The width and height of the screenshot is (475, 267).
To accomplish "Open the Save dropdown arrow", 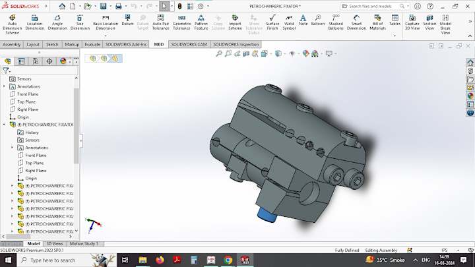I will (x=110, y=6).
